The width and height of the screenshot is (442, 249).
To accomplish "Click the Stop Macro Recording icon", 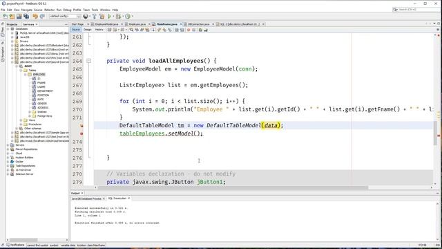I will 193,30.
